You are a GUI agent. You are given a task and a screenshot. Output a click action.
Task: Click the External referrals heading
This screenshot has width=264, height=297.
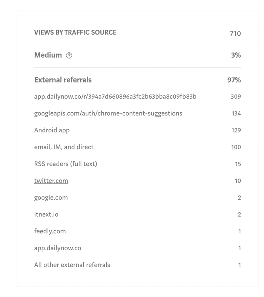(63, 80)
